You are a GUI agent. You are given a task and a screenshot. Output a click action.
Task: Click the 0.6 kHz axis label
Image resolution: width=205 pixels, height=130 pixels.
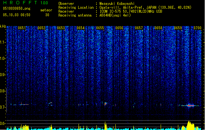[x=3, y=123]
